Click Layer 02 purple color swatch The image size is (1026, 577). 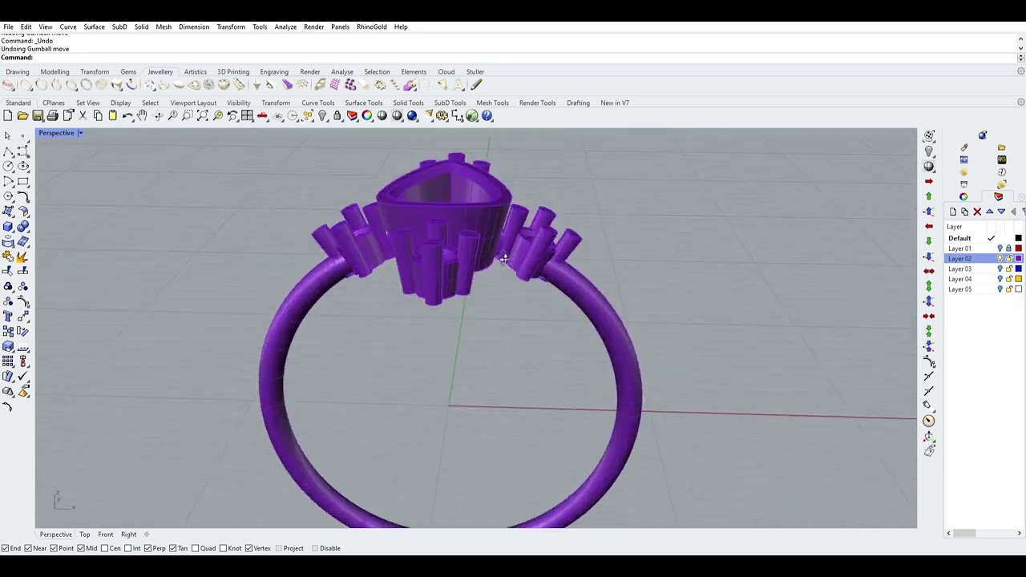click(x=1019, y=259)
